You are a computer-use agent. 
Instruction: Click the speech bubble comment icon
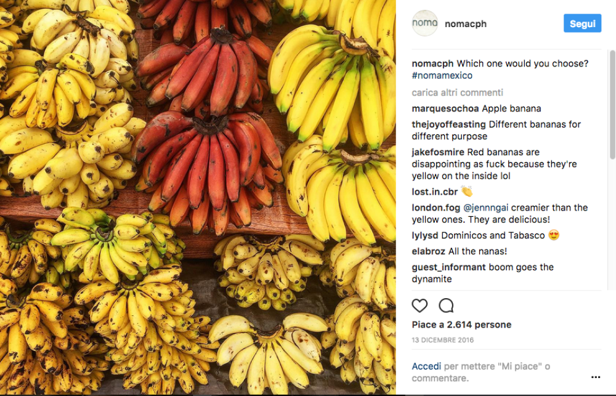(446, 305)
